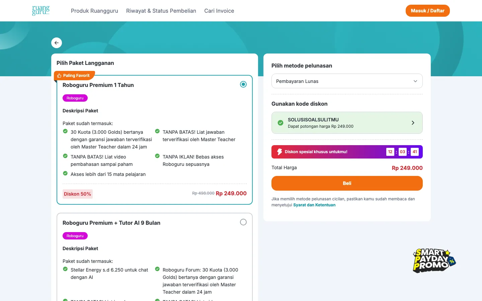Click the 'Pilih Paket Langganan' heading
Image resolution: width=482 pixels, height=301 pixels.
pos(85,63)
